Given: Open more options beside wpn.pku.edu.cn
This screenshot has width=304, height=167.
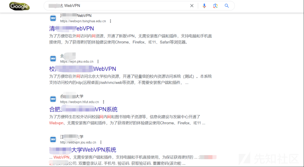Looking at the screenshot, I should (x=98, y=61).
